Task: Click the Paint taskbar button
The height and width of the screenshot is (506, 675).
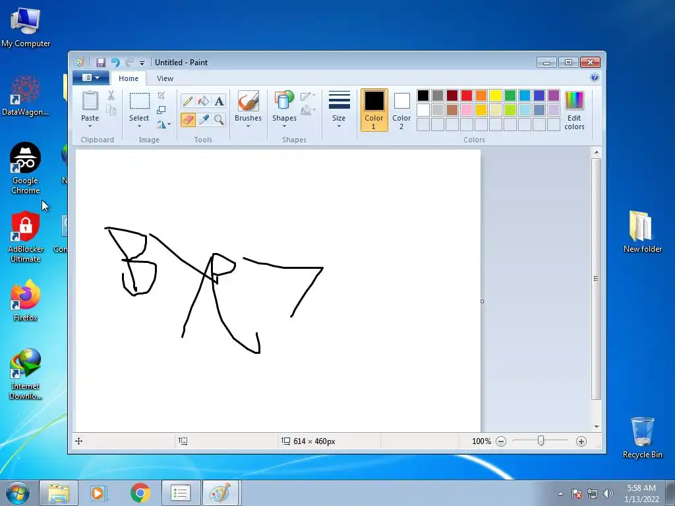Action: 221,493
